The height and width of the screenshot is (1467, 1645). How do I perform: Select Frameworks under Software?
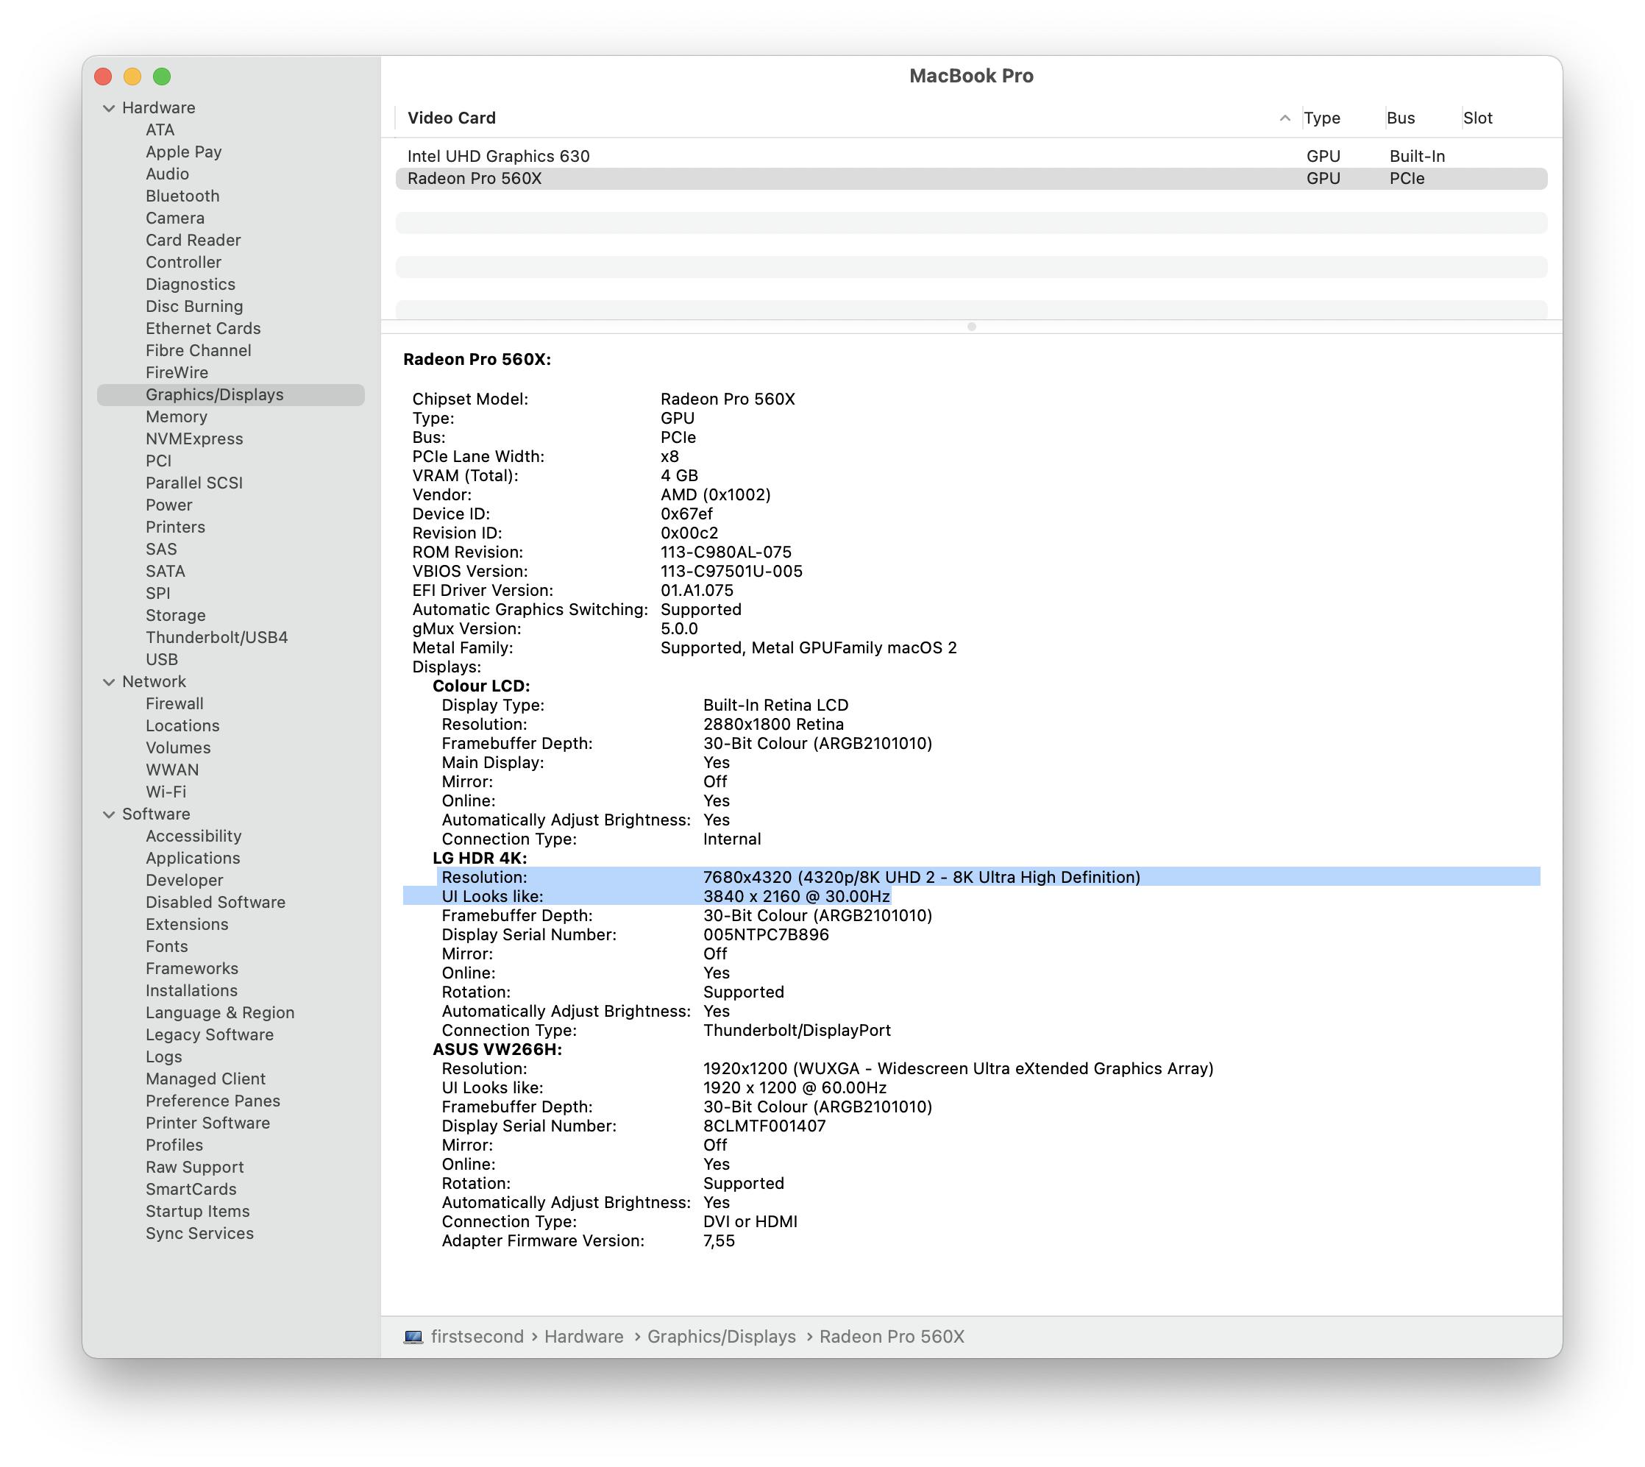tap(192, 969)
